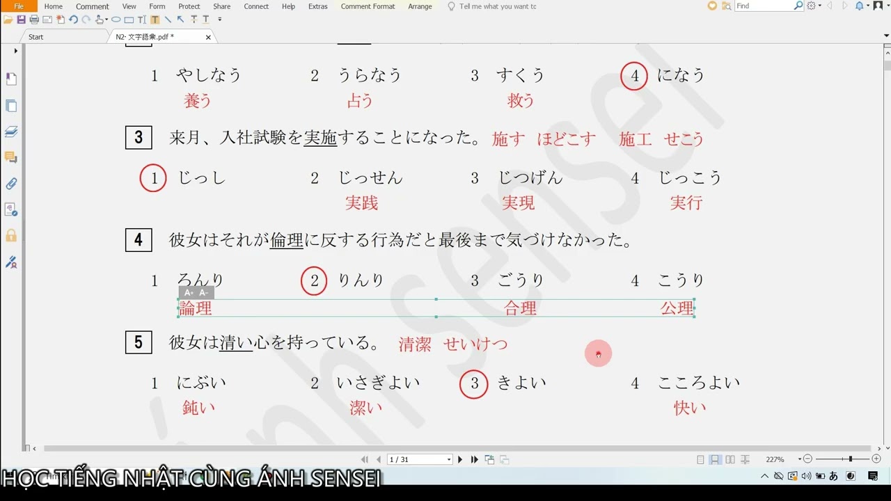Go to the first page
Screen dimensions: 891x501
click(x=365, y=459)
